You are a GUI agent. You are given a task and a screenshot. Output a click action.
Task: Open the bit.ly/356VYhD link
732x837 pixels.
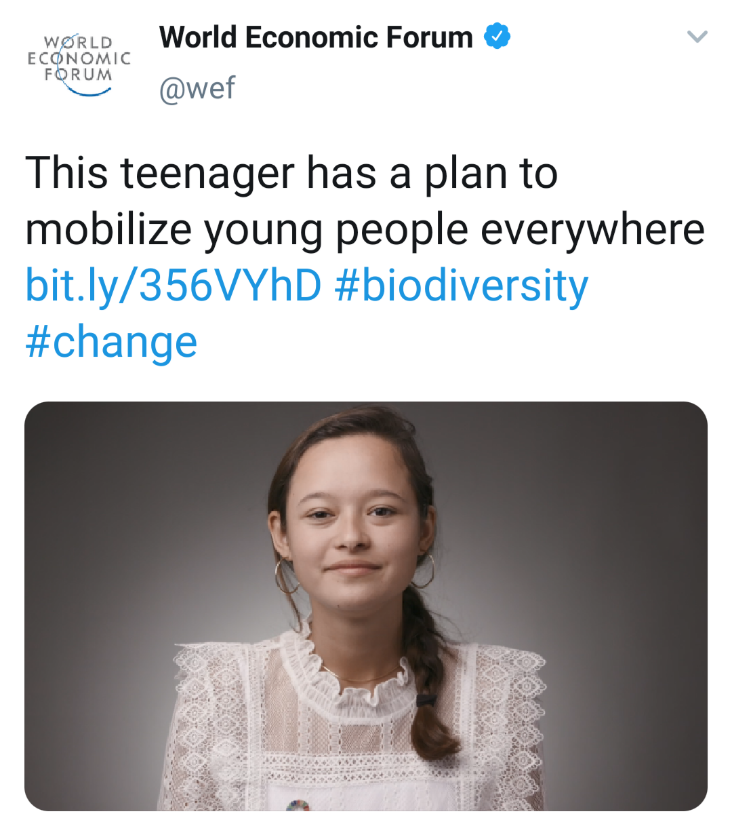pyautogui.click(x=174, y=286)
